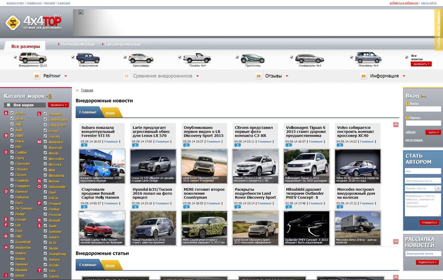Select the SUV vehicle class icon
Viewport: 443px width, 280px height.
(33, 58)
